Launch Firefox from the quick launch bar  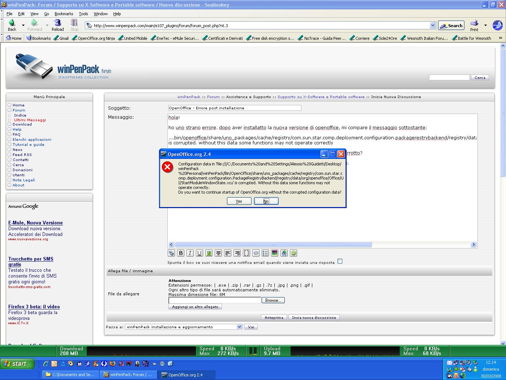[x=112, y=364]
